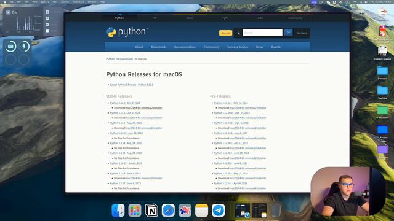Viewport: 394px width, 221px height.
Task: Open the red and blue star app in Dock
Action: [185, 210]
